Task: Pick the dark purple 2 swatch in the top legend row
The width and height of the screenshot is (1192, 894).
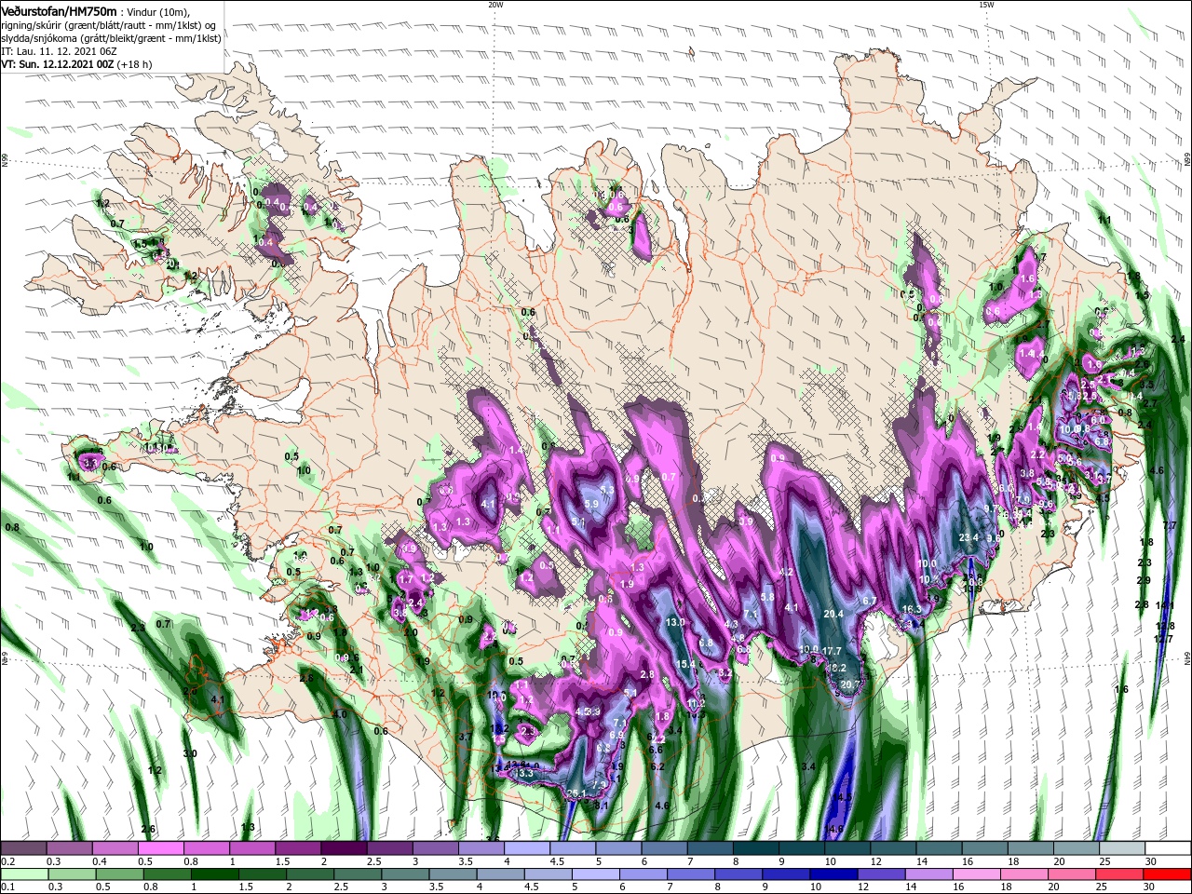Action: coord(344,848)
